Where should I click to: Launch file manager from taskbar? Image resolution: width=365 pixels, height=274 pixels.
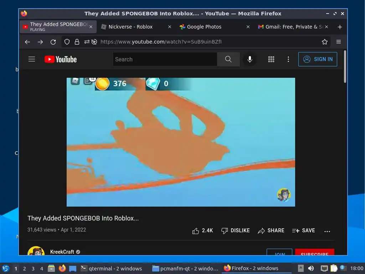(x=51, y=269)
